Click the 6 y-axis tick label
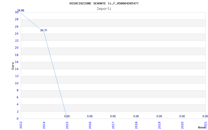The height and width of the screenshot is (130, 208). click(17, 97)
